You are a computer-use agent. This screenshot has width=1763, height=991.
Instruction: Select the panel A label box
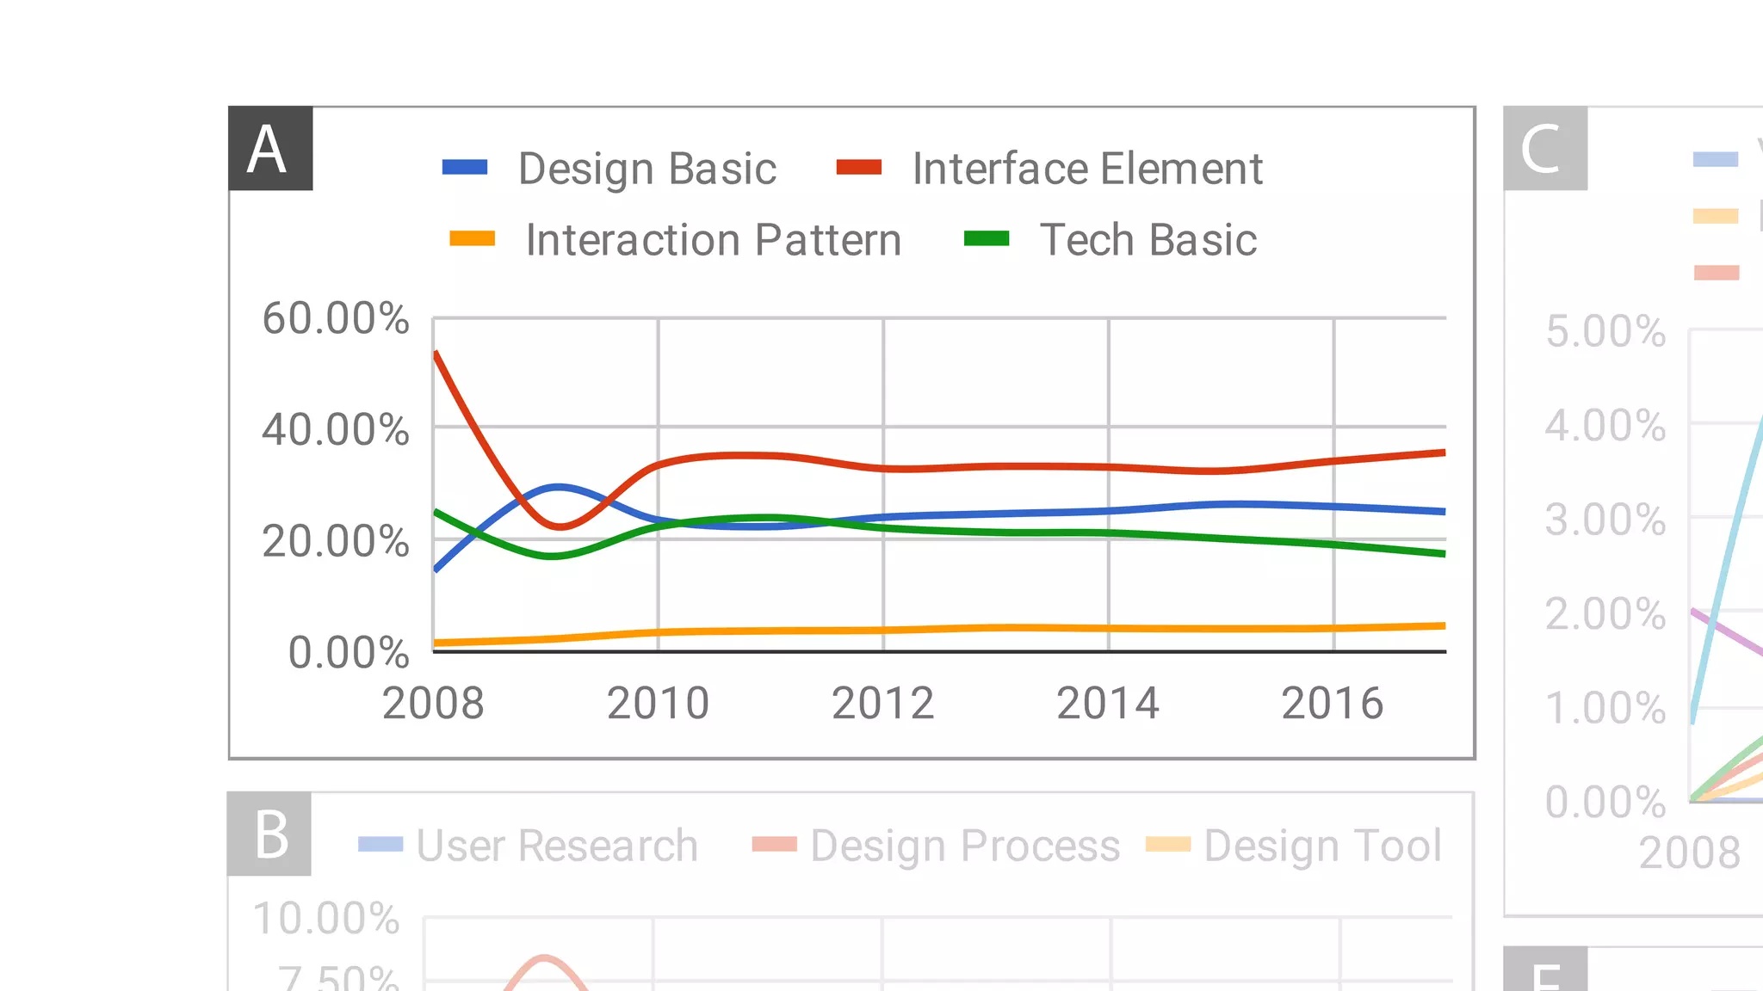coord(270,149)
